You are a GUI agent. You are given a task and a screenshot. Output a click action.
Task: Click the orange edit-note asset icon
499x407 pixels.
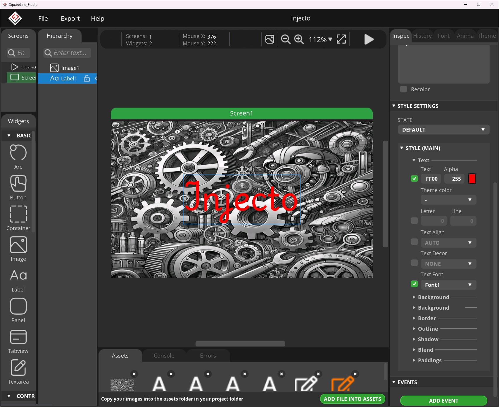coord(343,384)
